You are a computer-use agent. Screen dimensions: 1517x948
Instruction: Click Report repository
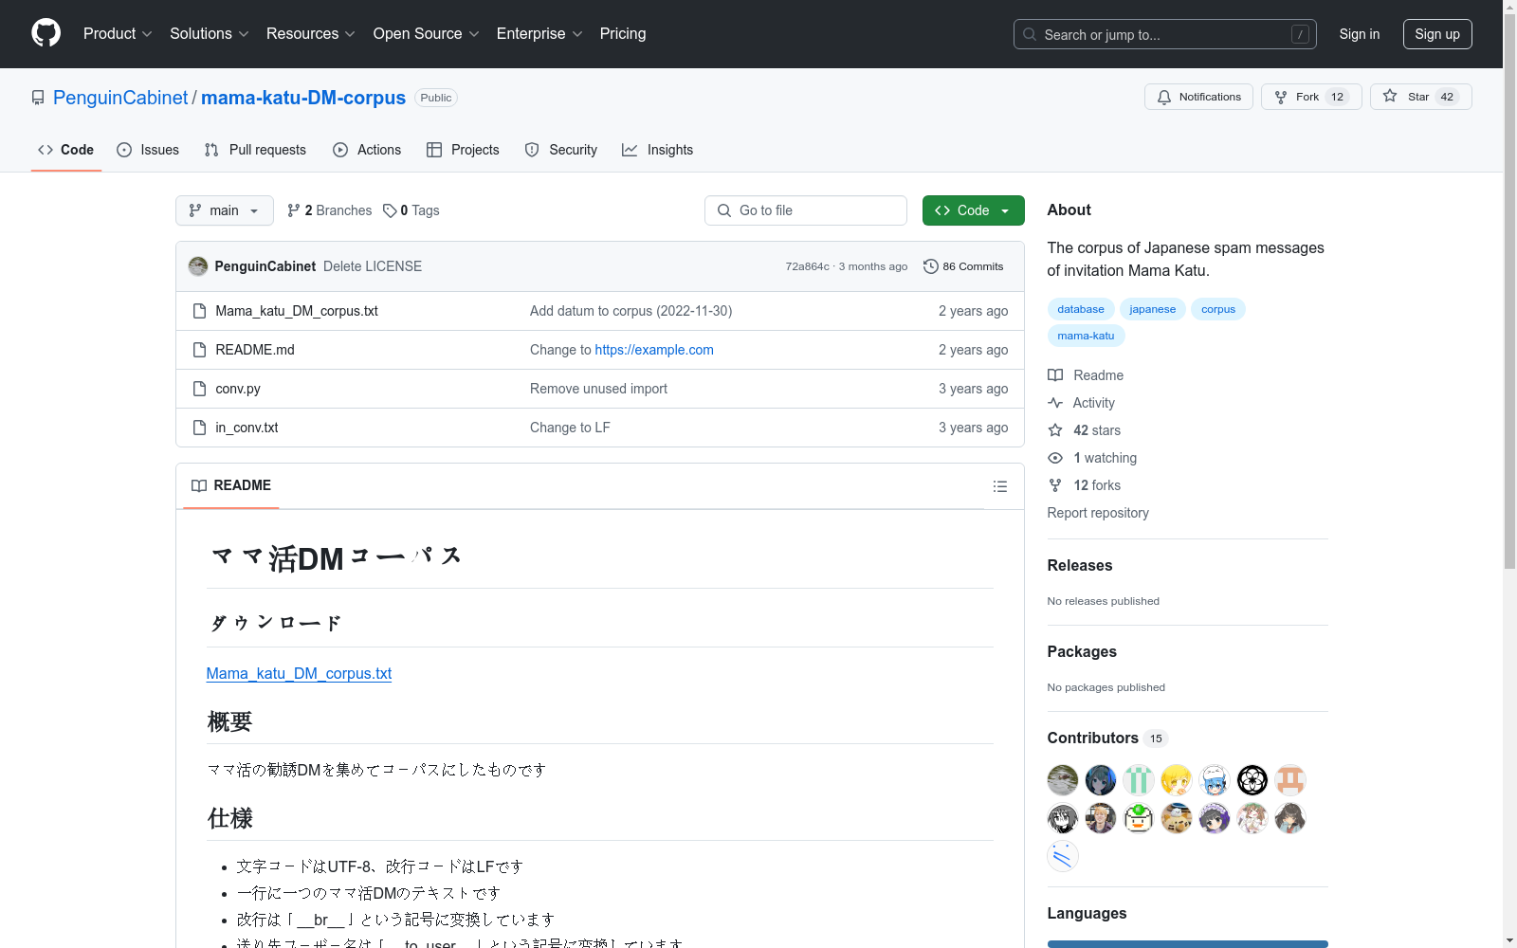(x=1098, y=513)
